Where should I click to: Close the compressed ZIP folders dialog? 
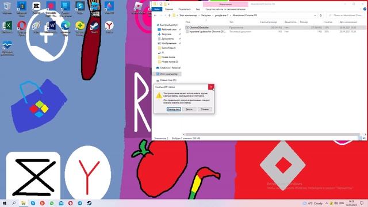coord(211,87)
